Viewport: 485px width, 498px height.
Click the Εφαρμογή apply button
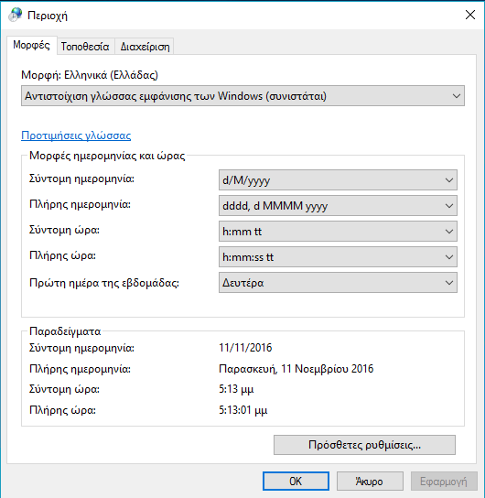click(444, 482)
